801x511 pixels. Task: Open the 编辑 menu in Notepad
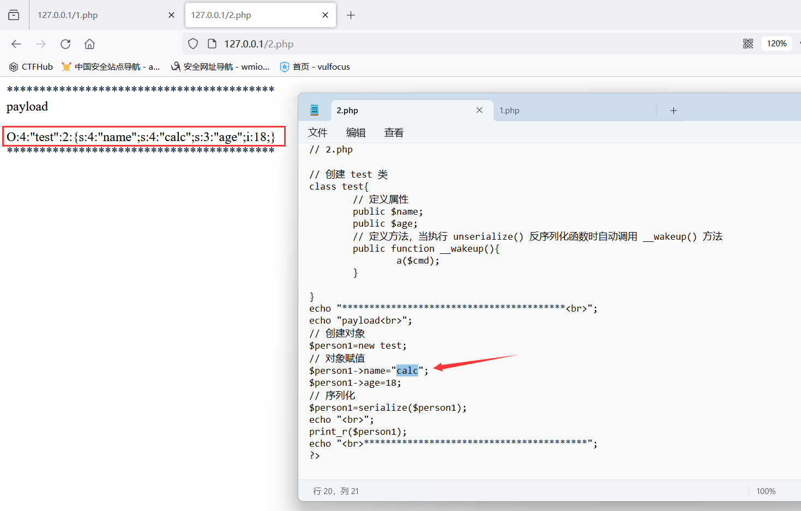pyautogui.click(x=356, y=132)
